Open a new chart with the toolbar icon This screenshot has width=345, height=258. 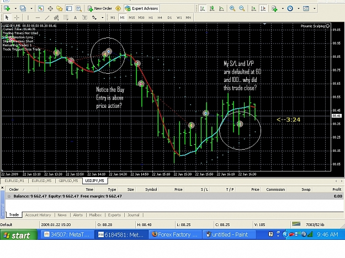click(7, 8)
